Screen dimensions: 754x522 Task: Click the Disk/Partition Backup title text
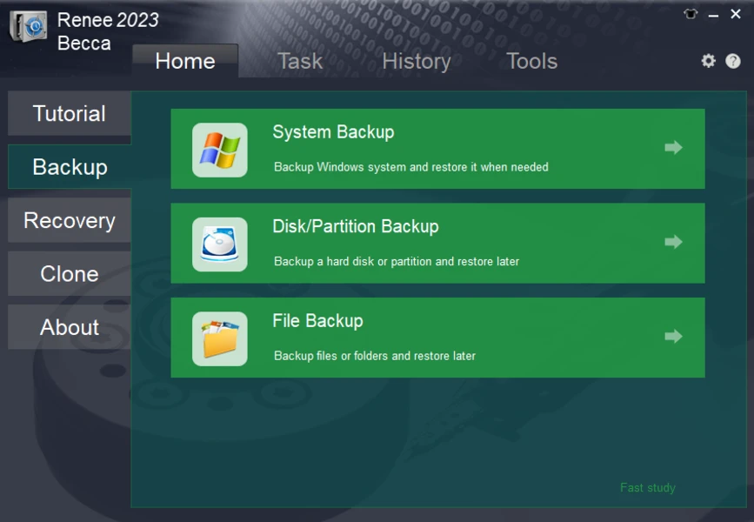(356, 226)
